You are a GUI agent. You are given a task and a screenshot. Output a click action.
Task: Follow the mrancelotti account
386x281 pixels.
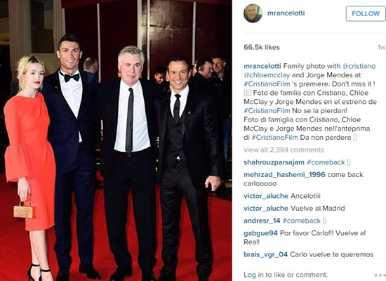click(366, 13)
